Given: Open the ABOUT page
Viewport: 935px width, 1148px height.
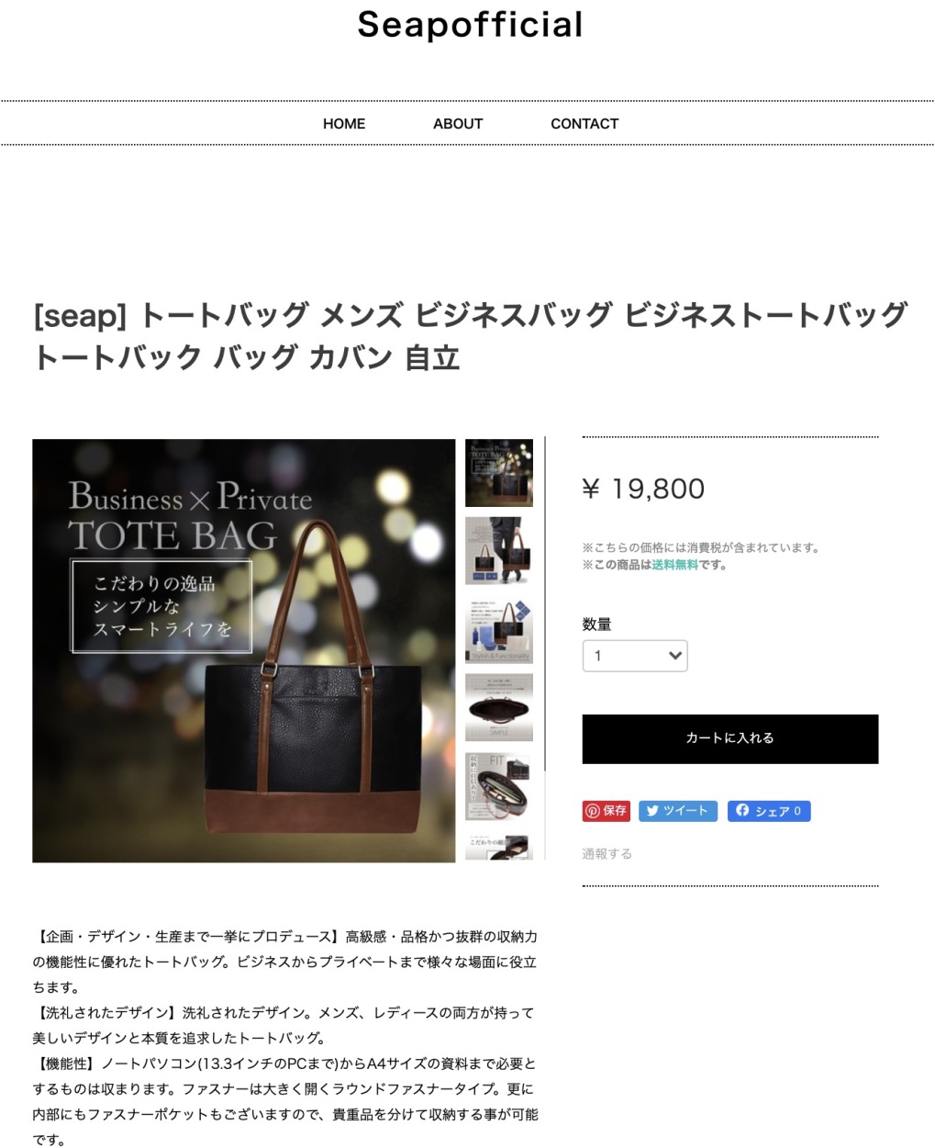Looking at the screenshot, I should [458, 124].
